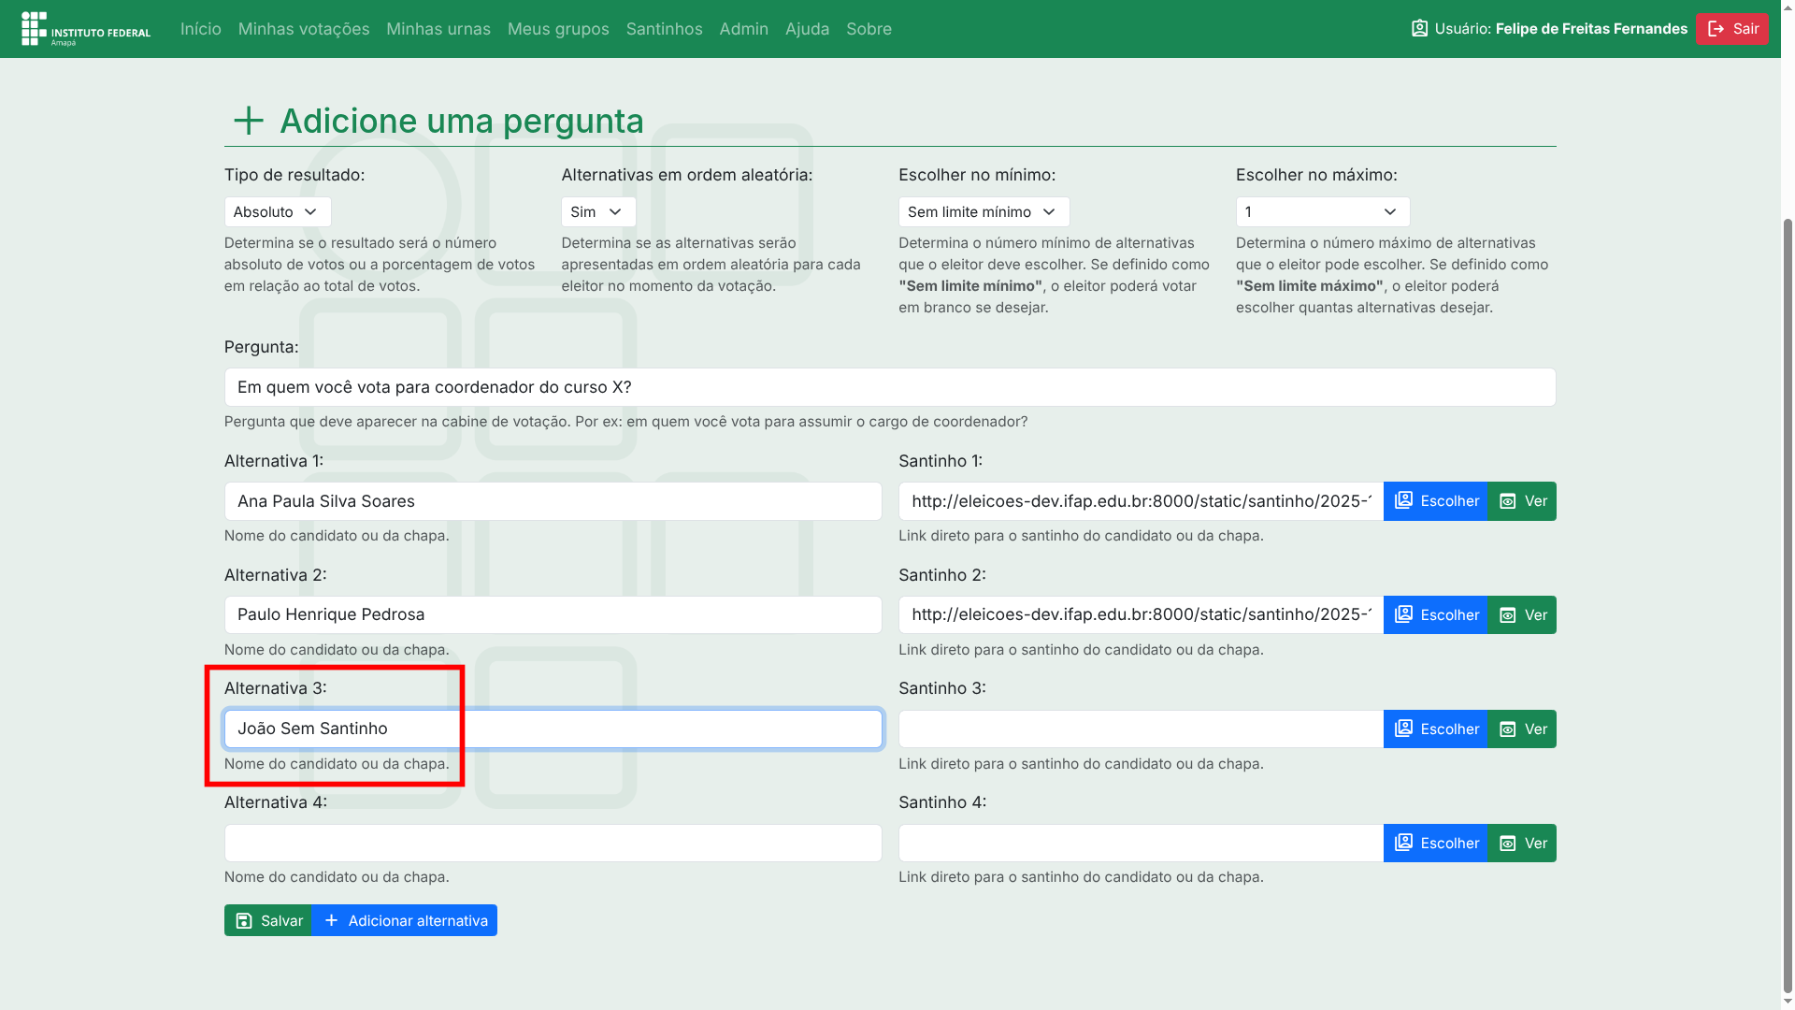1795x1010 pixels.
Task: Open Tipo de resultado dropdown
Action: [x=277, y=212]
